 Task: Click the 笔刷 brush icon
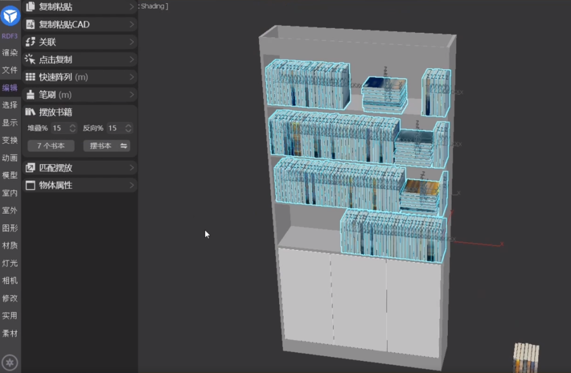click(x=30, y=95)
